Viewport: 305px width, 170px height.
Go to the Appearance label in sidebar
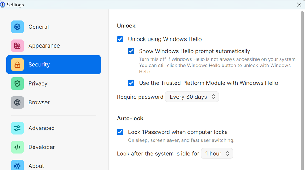click(44, 46)
